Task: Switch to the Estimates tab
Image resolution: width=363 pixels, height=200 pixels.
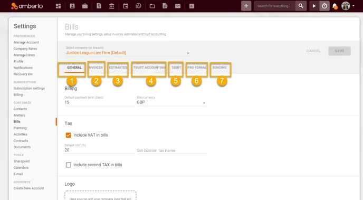Action: pos(118,68)
